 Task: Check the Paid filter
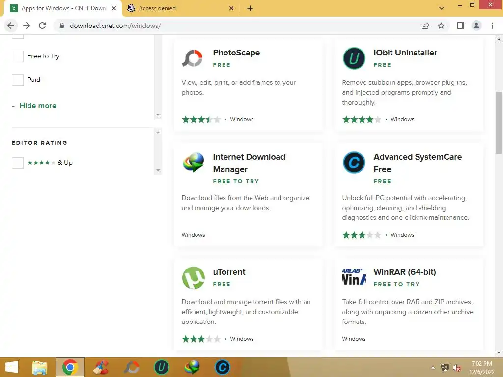click(18, 80)
